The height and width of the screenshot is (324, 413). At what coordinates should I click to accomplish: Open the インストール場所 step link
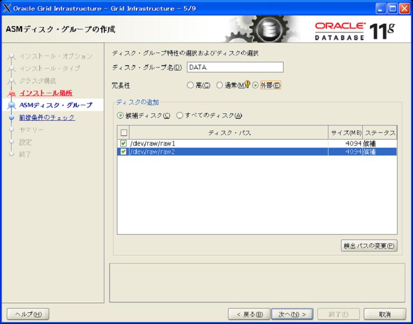(46, 93)
